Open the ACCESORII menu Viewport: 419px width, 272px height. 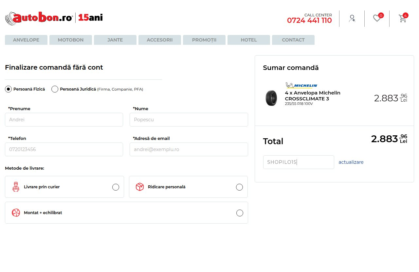(x=160, y=40)
